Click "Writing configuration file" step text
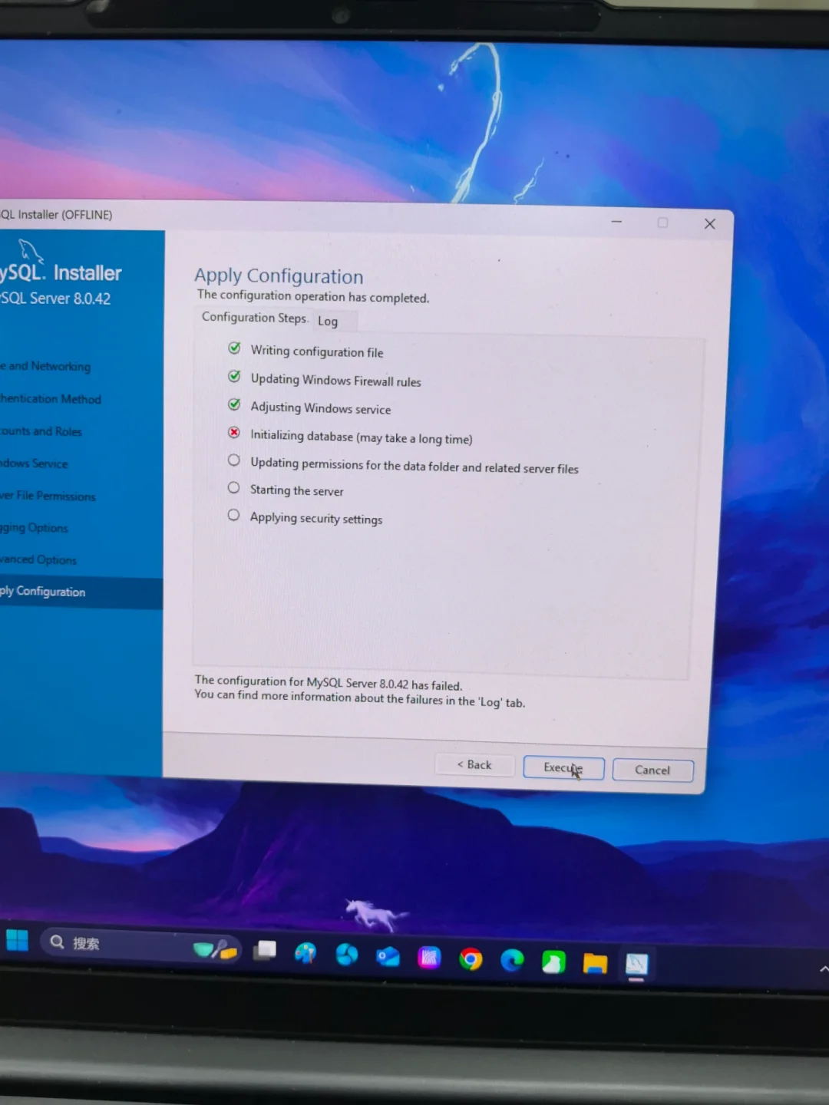 [x=317, y=351]
